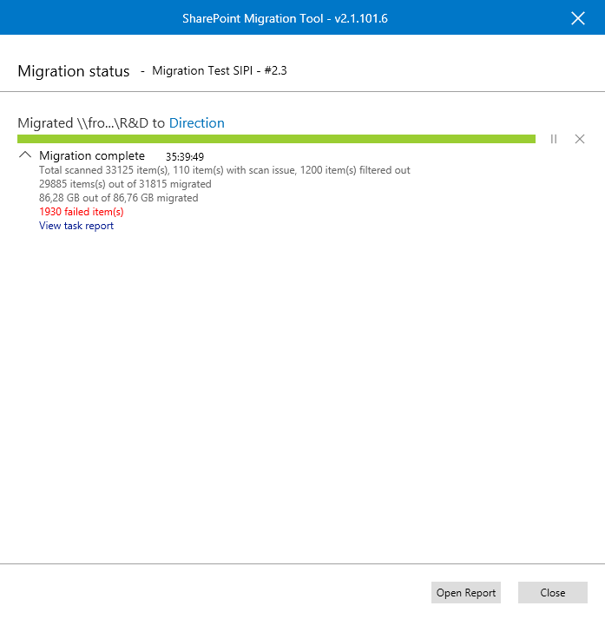605x619 pixels.
Task: Click the Migration status heading
Action: tap(74, 71)
